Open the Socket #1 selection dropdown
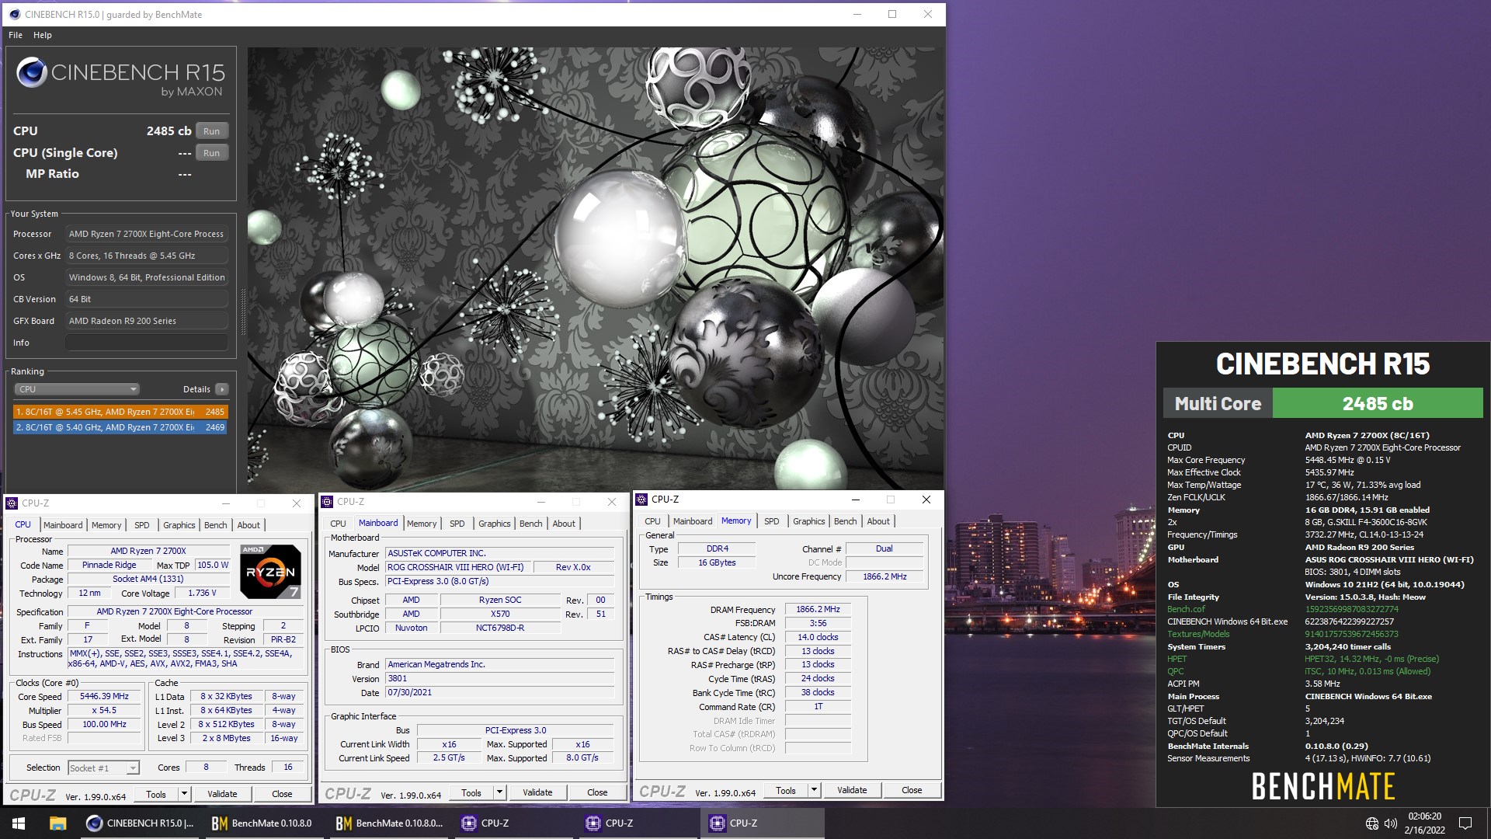The image size is (1491, 839). point(103,768)
